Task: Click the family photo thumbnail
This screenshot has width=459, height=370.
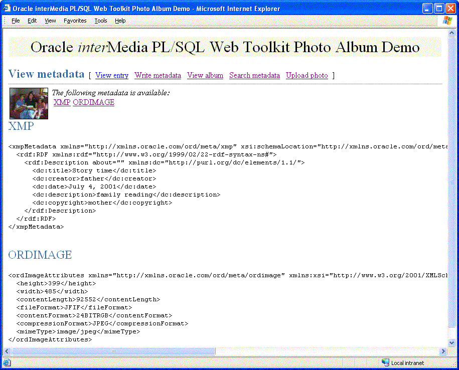Action: point(28,103)
